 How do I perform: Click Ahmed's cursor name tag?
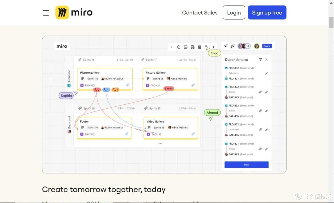(x=212, y=113)
